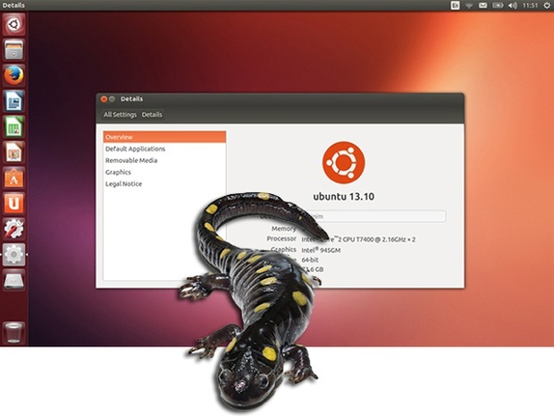The image size is (554, 416).
Task: Open the wrench-and-gear settings tool icon
Action: pos(13,229)
